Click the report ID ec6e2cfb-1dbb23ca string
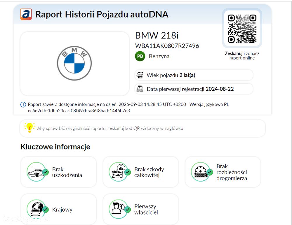Screen dimensions: 292x225 [79, 111]
